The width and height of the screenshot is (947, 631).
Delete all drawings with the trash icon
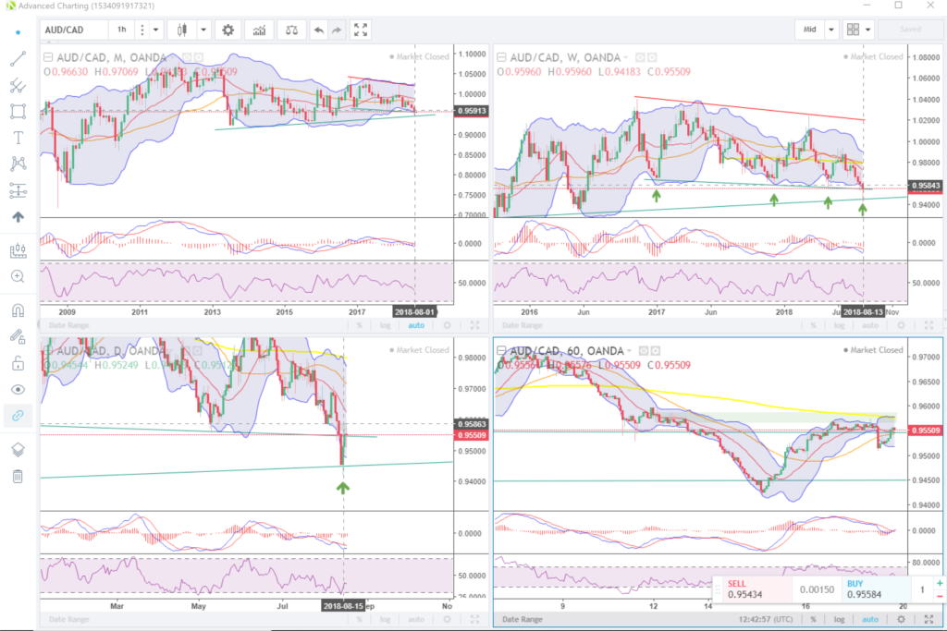pos(18,477)
